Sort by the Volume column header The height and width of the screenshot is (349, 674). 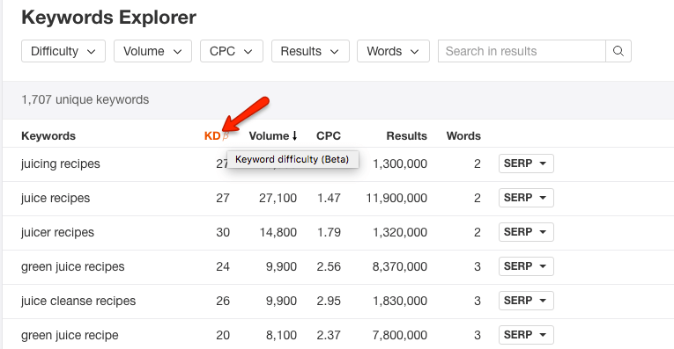[273, 136]
